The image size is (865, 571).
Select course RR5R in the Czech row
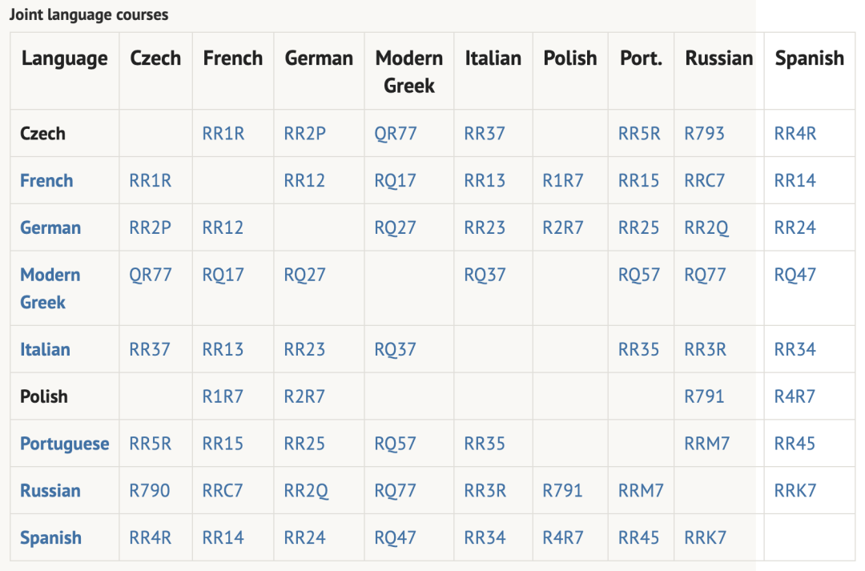point(639,133)
